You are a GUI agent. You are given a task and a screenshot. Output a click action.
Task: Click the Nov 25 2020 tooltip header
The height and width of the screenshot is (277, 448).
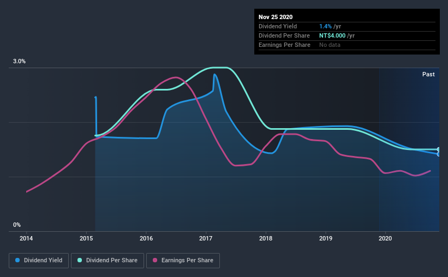point(276,17)
